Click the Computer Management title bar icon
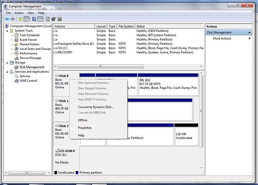 coord(6,6)
